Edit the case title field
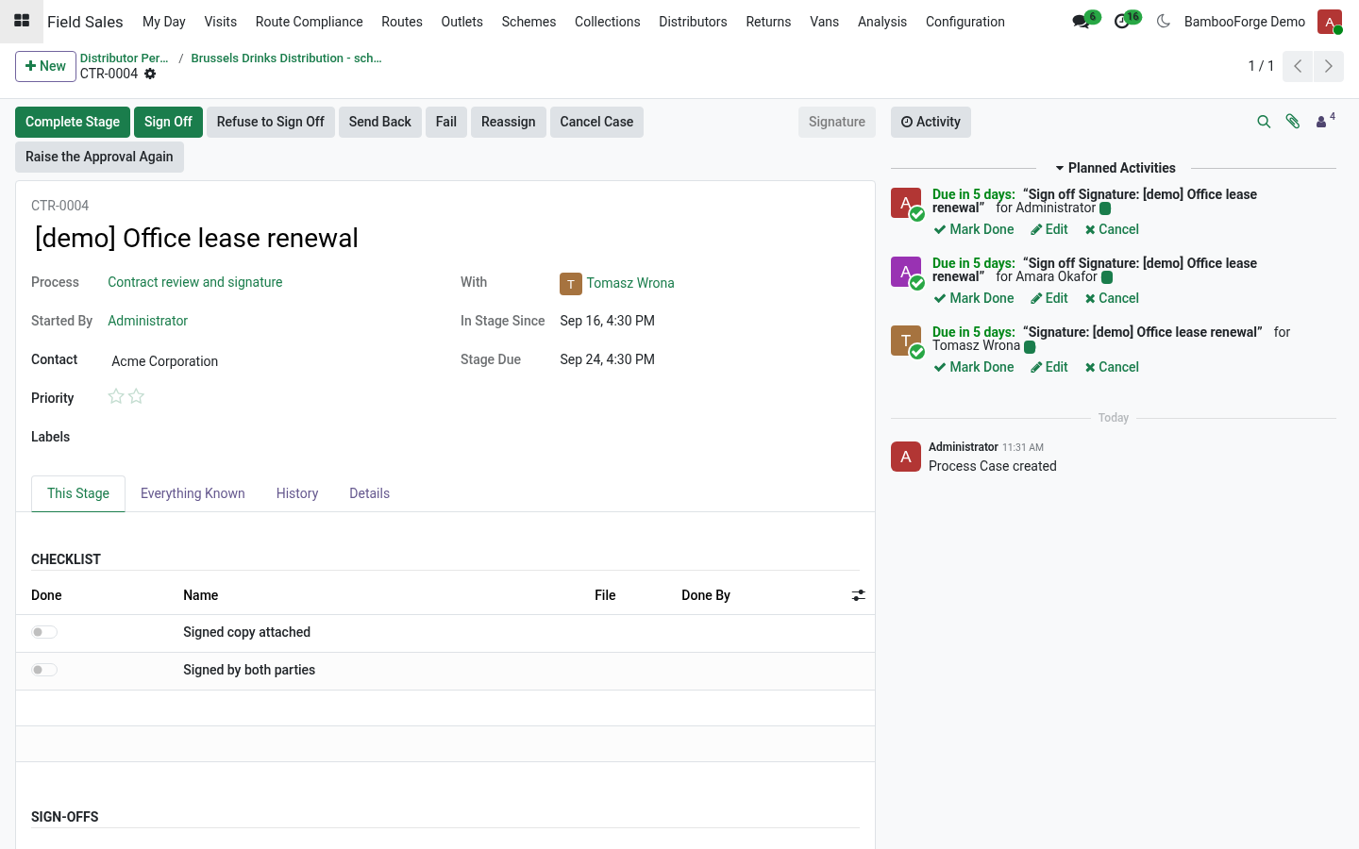This screenshot has width=1359, height=849. (x=445, y=238)
